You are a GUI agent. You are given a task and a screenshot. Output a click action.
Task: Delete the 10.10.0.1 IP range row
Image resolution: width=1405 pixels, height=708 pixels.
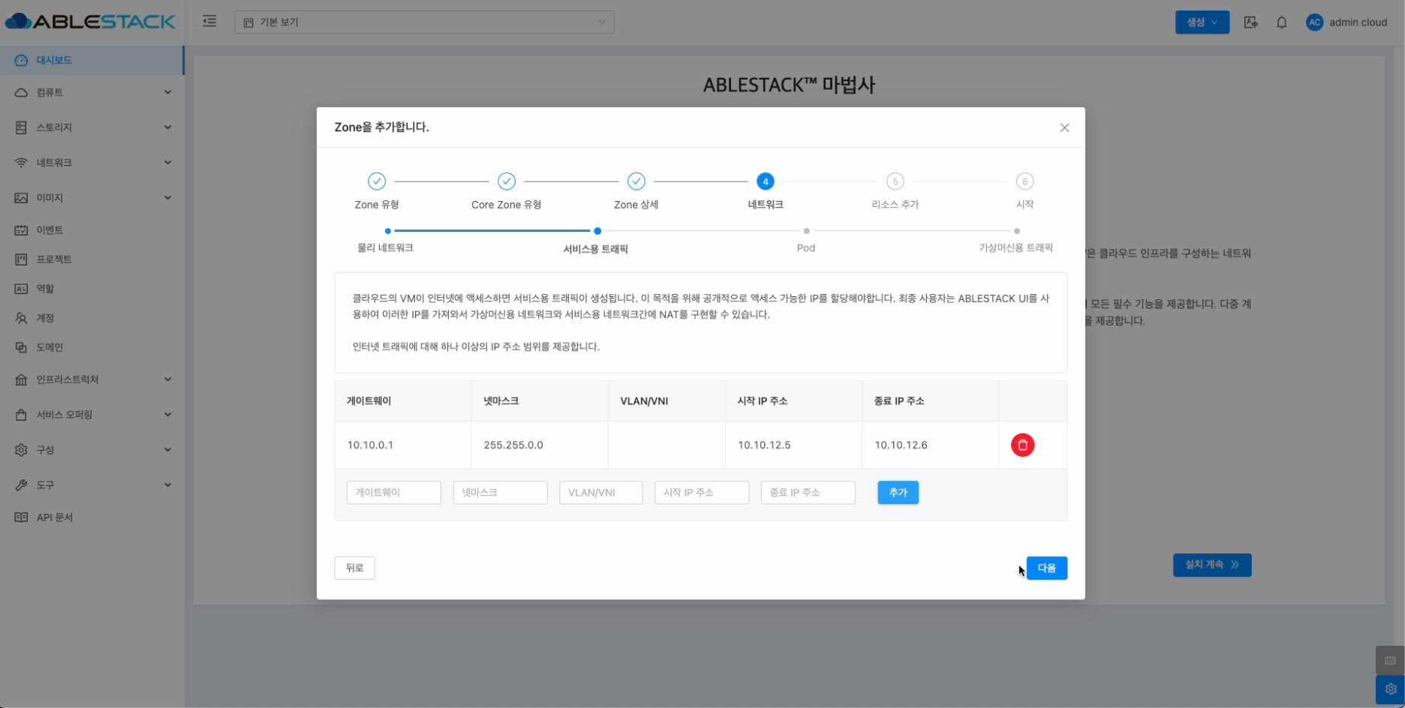(1022, 445)
